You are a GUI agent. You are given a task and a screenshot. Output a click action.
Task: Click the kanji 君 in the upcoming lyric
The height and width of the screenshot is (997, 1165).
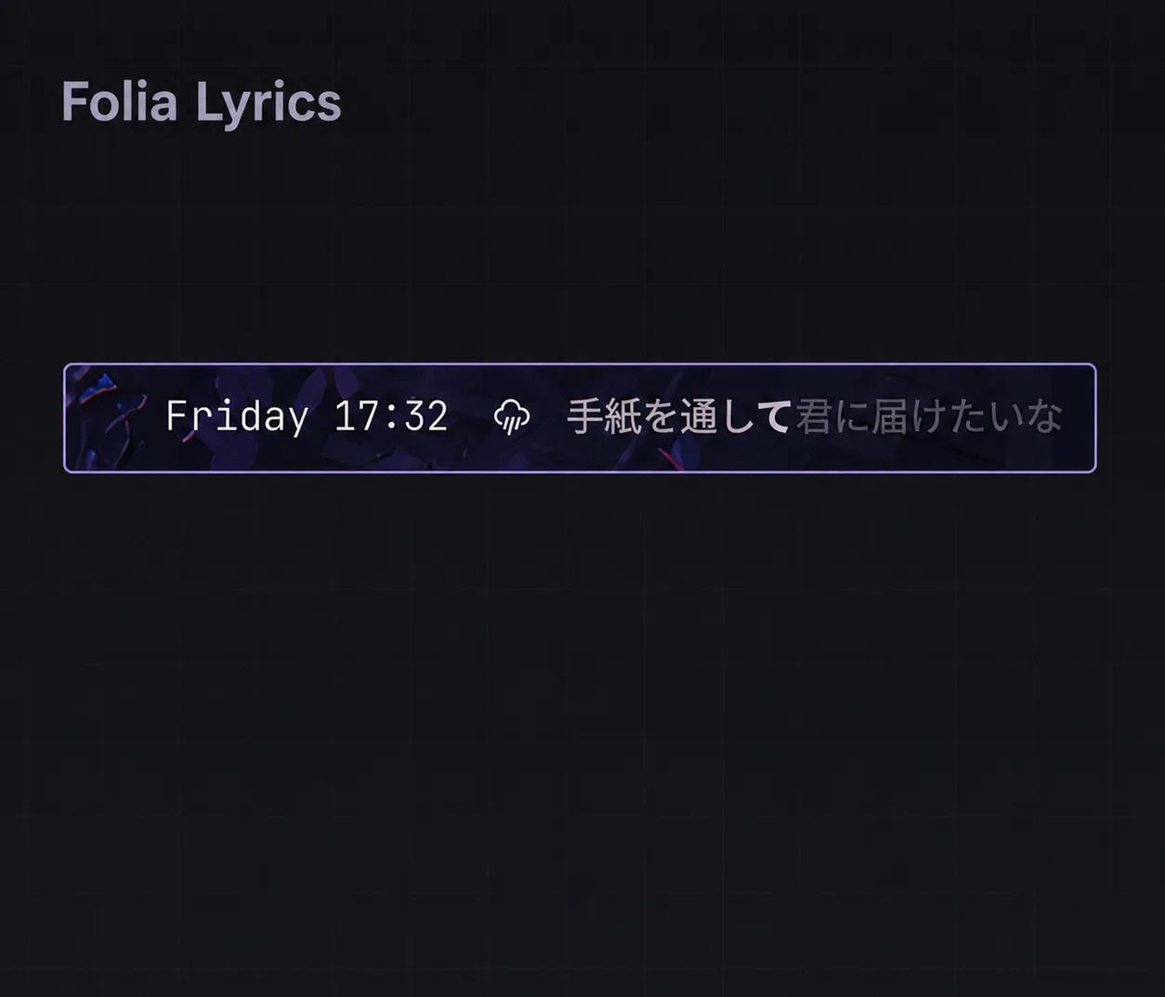pyautogui.click(x=814, y=417)
